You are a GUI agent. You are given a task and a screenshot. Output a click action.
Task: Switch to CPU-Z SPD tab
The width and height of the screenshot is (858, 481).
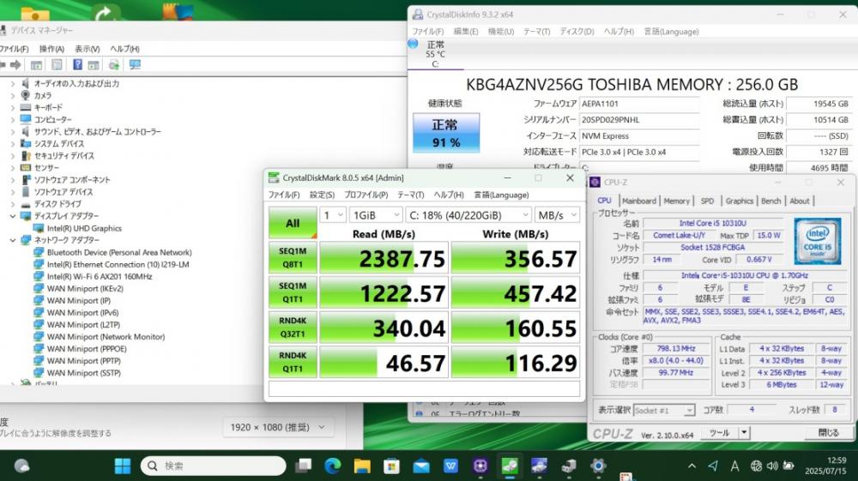pyautogui.click(x=707, y=201)
